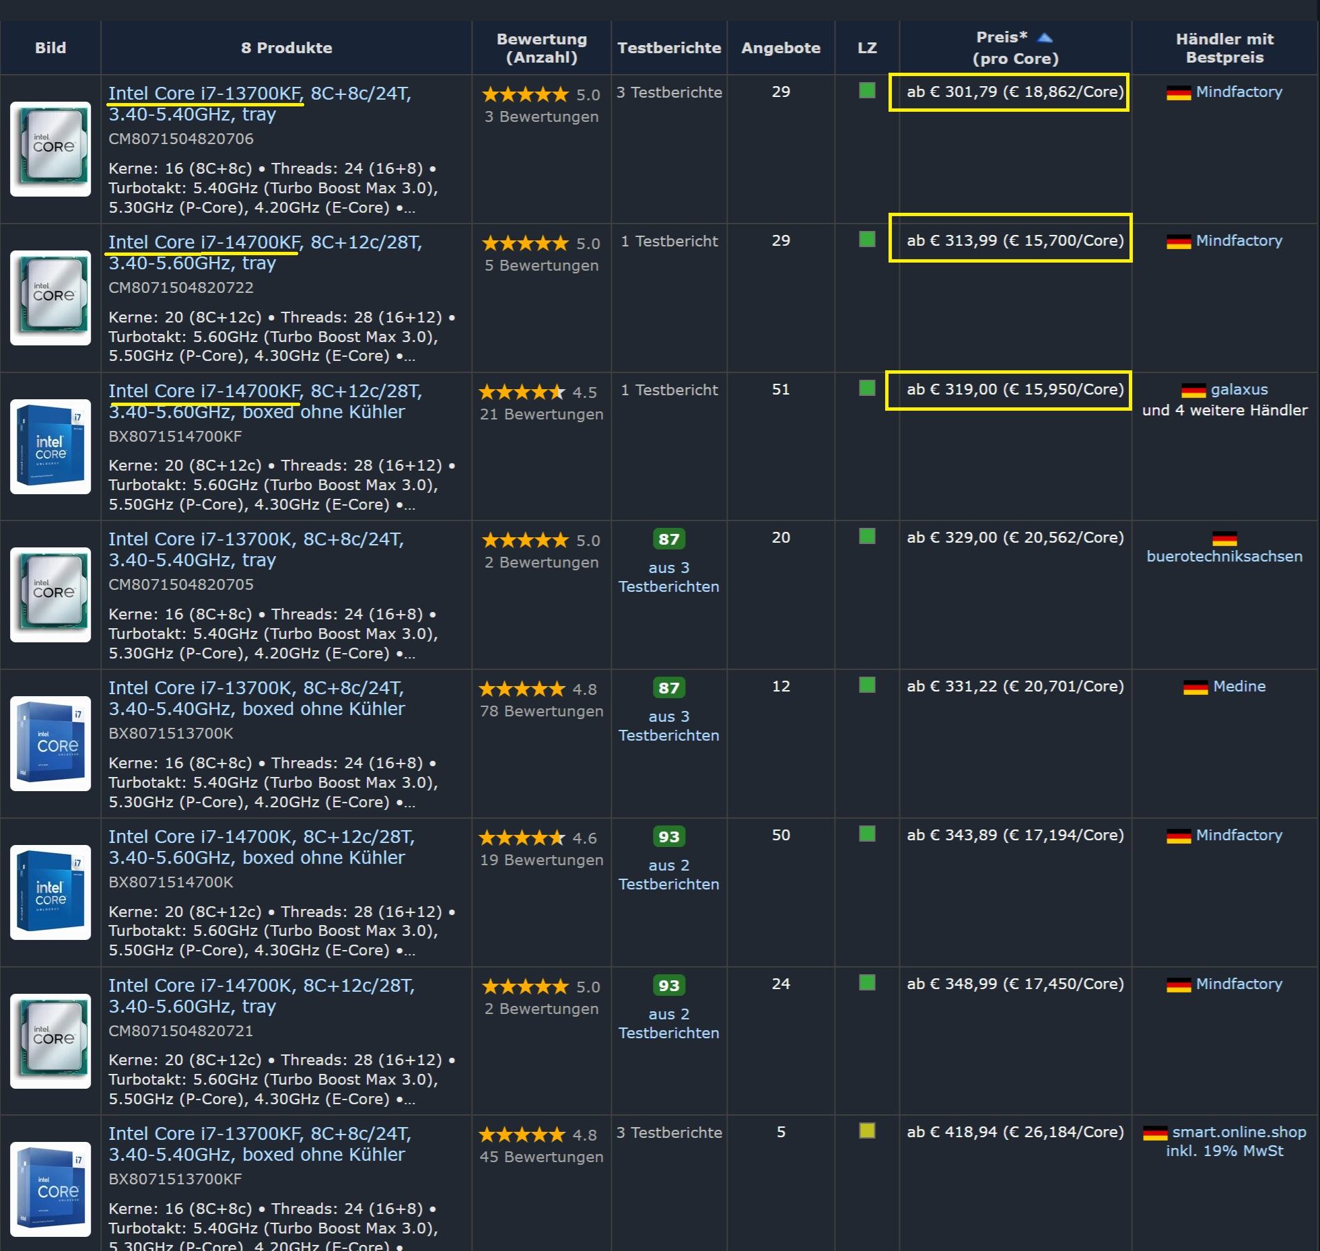Click the 93 score badge for i7-14700K boxed
The height and width of the screenshot is (1251, 1320).
click(668, 837)
